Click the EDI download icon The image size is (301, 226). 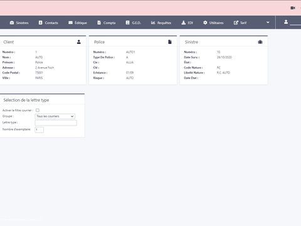(x=183, y=23)
